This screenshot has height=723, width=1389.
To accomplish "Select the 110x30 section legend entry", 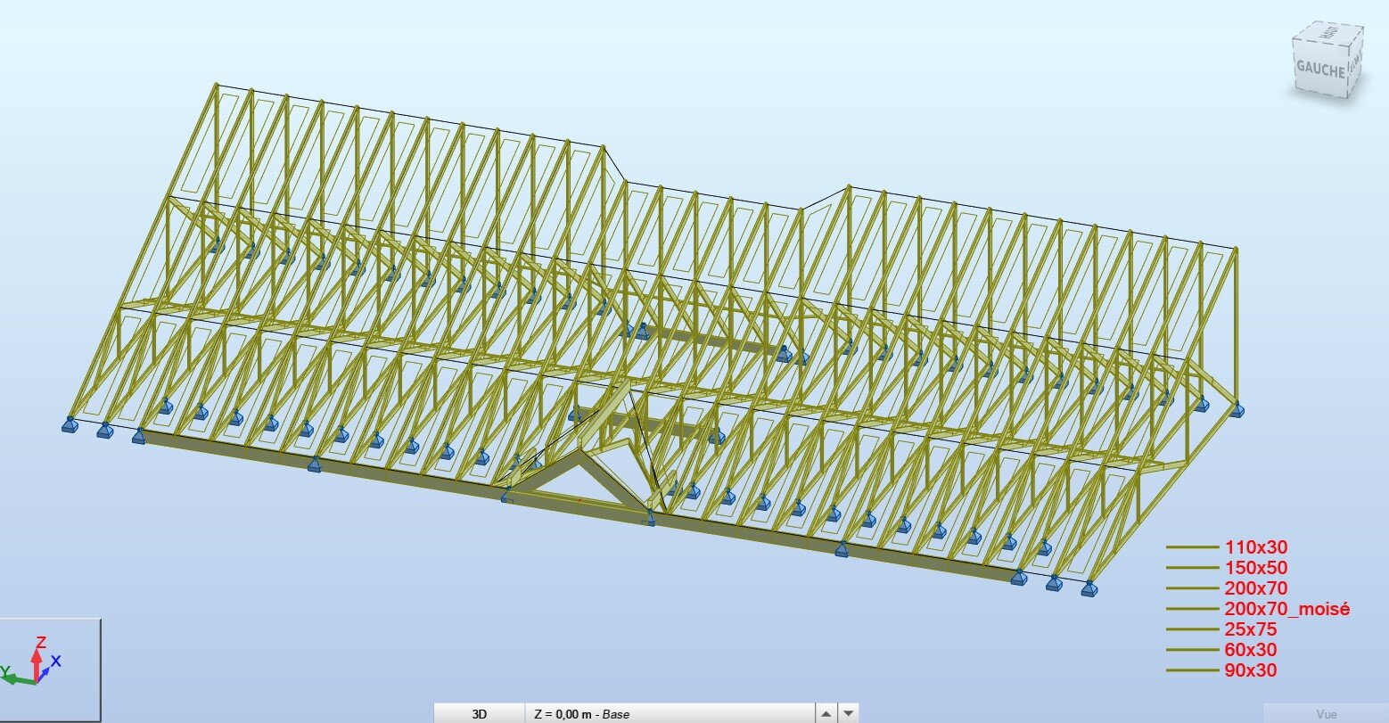I will coord(1256,547).
